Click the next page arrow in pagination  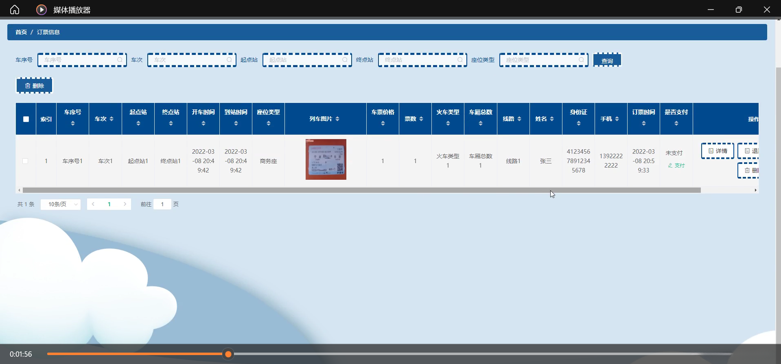(125, 204)
